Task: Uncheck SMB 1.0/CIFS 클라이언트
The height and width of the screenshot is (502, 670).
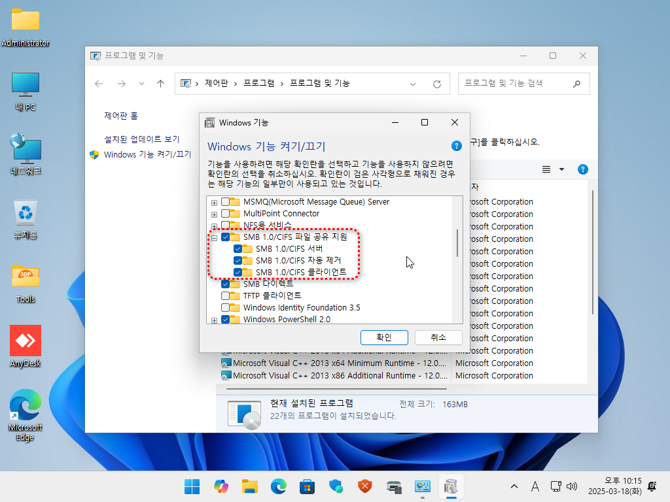Action: point(238,272)
